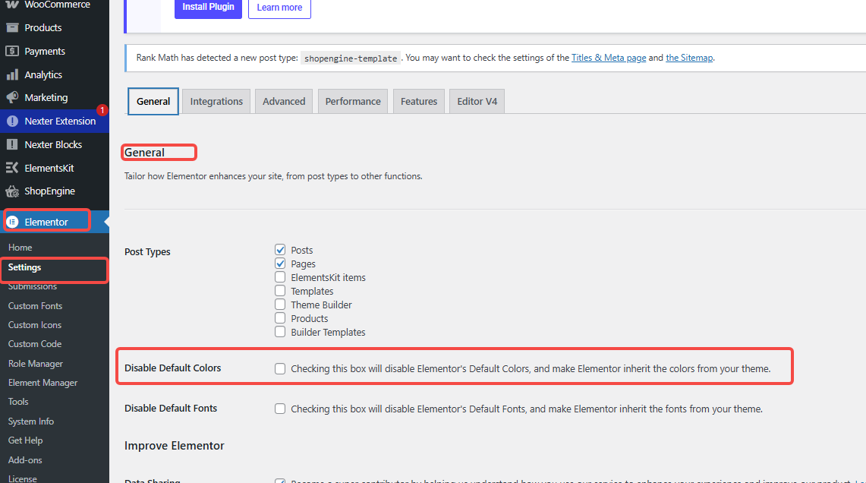This screenshot has width=866, height=483.
Task: Enable the Templates post type checkbox
Action: [281, 291]
